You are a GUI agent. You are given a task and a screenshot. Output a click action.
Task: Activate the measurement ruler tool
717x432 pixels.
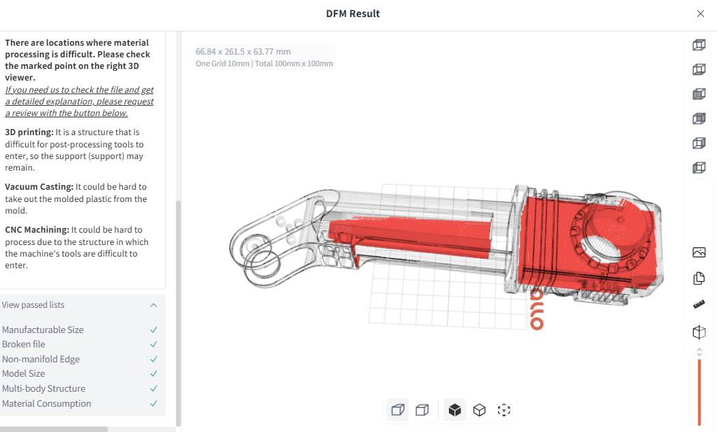(x=699, y=304)
